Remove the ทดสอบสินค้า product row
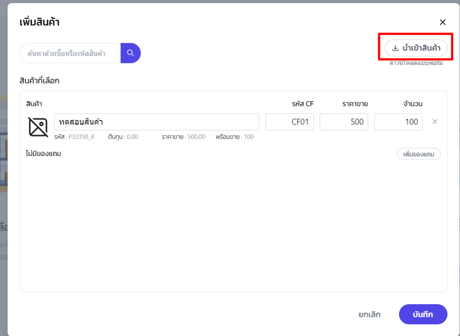Image resolution: width=460 pixels, height=336 pixels. 434,122
